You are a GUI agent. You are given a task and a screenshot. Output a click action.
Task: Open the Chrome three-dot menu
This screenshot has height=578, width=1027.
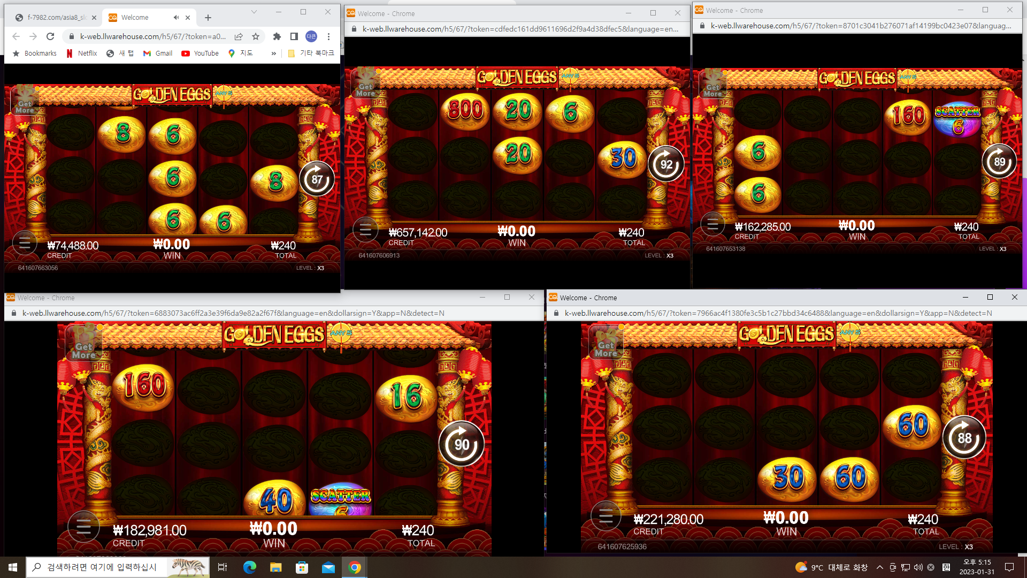point(328,36)
